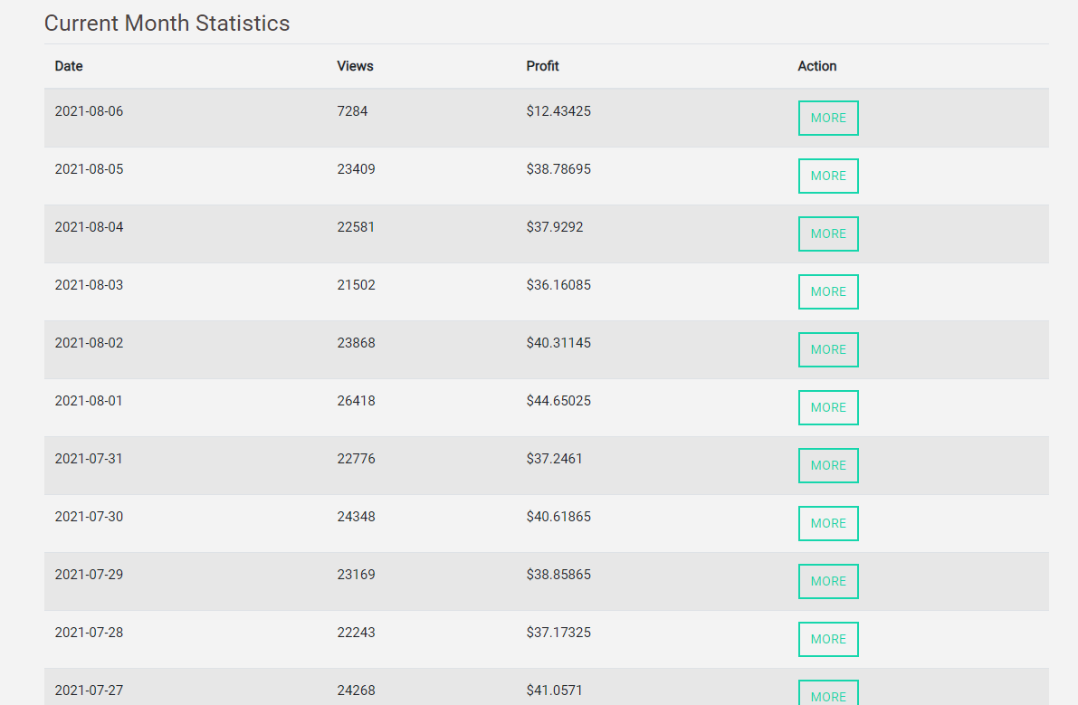Viewport: 1078px width, 705px height.
Task: Click MORE button for 2021-08-06
Action: [828, 119]
